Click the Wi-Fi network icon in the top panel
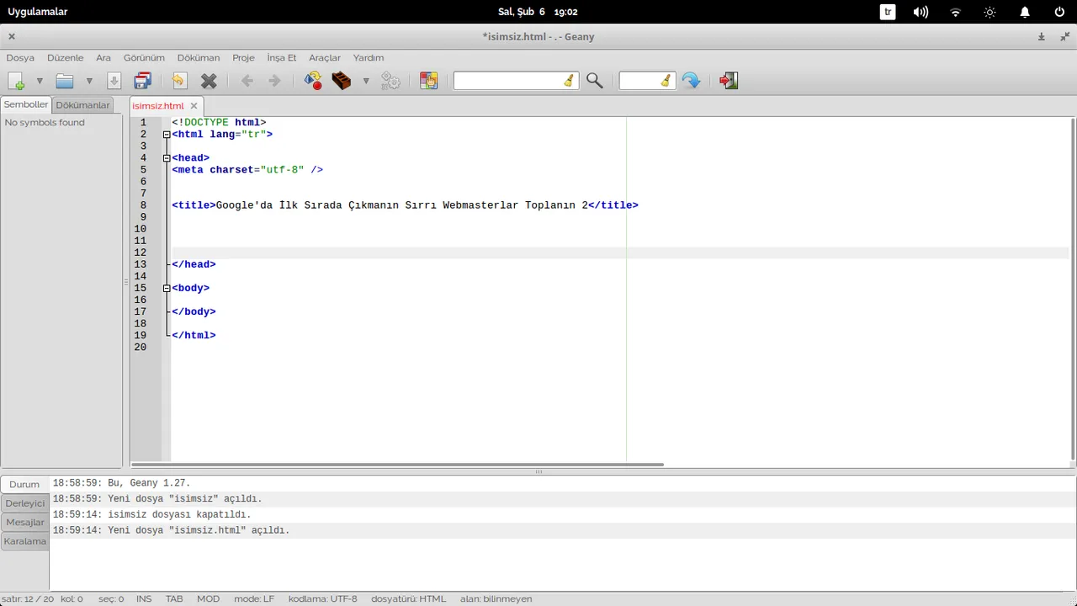This screenshot has height=606, width=1077. pos(955,12)
